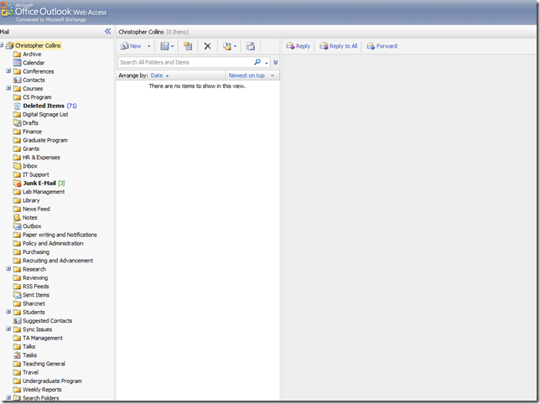Click the check messages icon
Image resolution: width=540 pixels, height=404 pixels.
click(x=251, y=46)
